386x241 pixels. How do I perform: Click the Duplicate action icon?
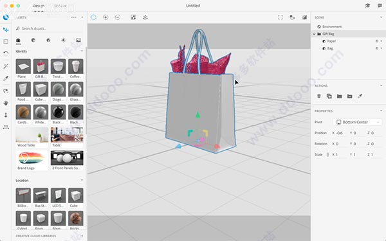click(329, 96)
